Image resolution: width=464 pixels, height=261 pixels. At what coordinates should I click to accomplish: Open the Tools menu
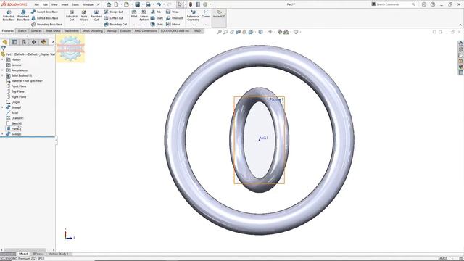[75, 4]
